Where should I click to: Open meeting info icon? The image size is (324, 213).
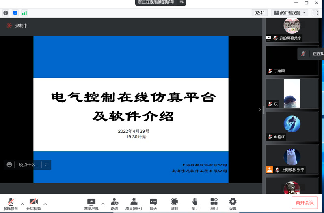(6, 13)
